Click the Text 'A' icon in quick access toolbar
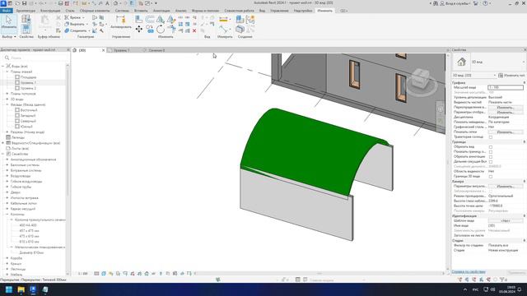This screenshot has width=527, height=296. 107,3
